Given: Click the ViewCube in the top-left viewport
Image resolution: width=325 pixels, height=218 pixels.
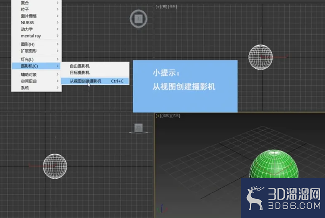Looking at the screenshot, I should [x=139, y=19].
